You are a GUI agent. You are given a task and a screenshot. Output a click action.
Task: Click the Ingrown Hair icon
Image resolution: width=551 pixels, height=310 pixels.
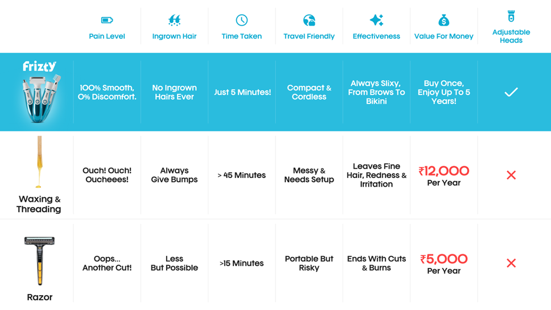[174, 20]
